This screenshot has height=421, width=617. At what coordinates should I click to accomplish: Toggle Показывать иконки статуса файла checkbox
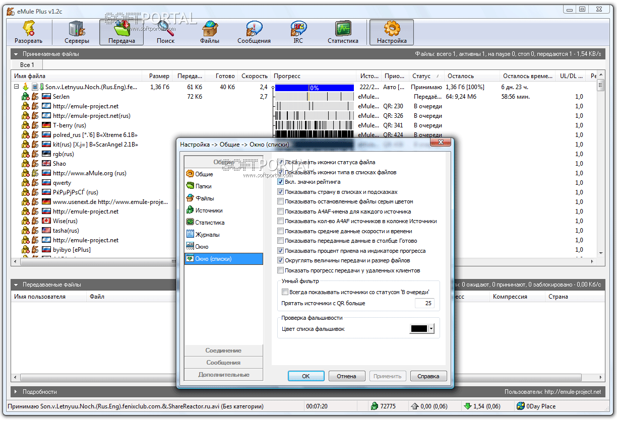pyautogui.click(x=281, y=163)
